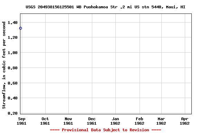Click the chart title starting 'USGS 204938156125501'
Screen dimensions: 199x133
105,7
